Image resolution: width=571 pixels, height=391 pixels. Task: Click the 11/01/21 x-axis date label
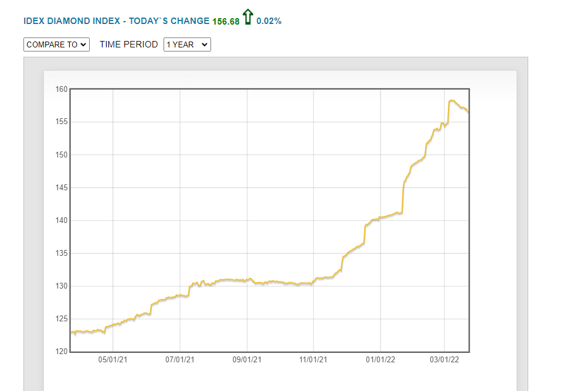pyautogui.click(x=313, y=360)
